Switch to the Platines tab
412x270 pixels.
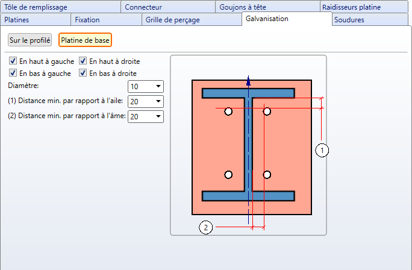[17, 20]
